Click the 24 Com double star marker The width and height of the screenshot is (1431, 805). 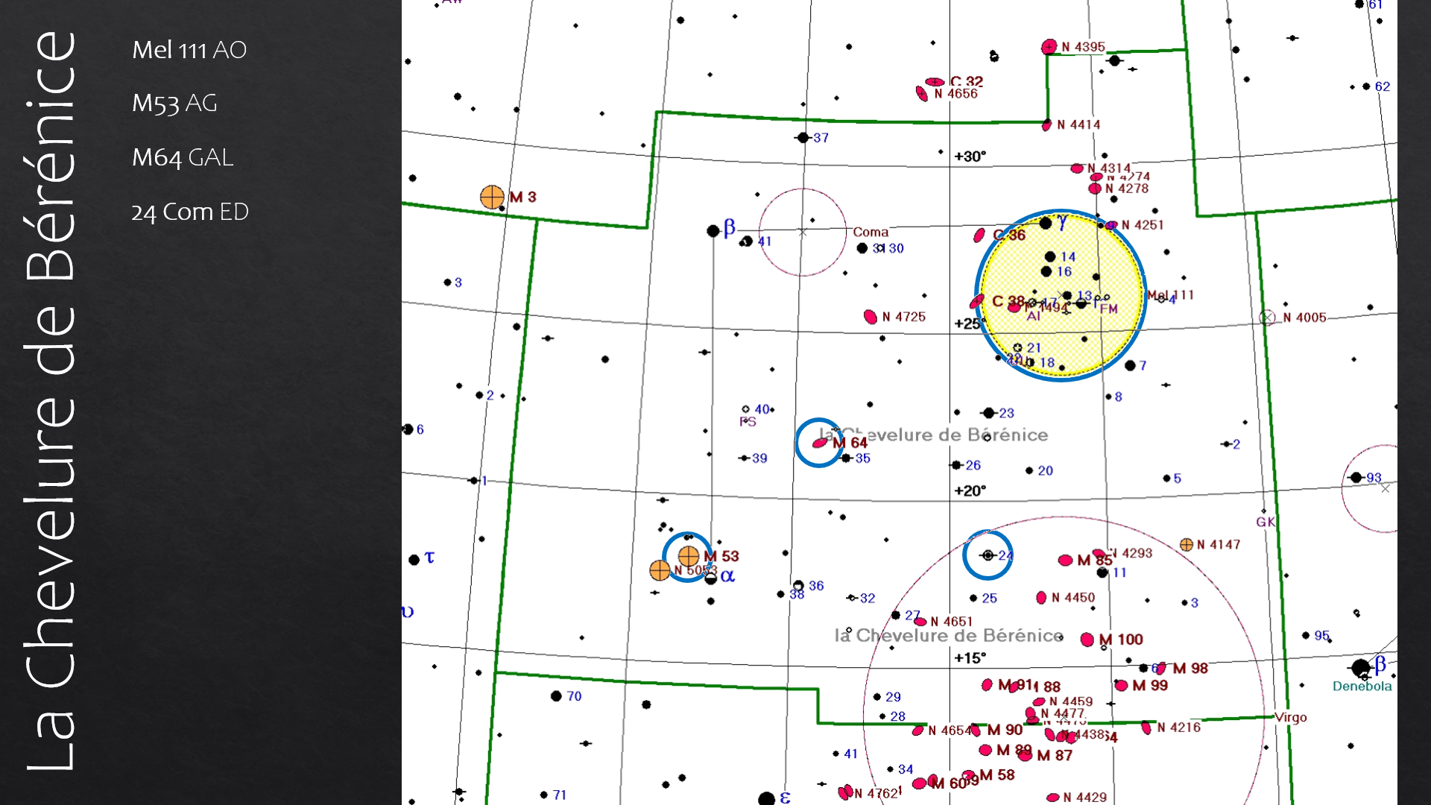988,555
